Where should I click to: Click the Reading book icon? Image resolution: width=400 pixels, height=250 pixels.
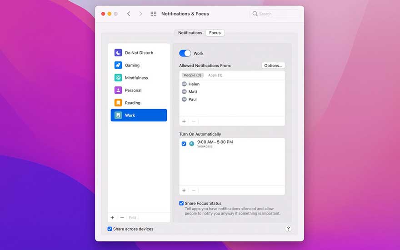tap(118, 103)
